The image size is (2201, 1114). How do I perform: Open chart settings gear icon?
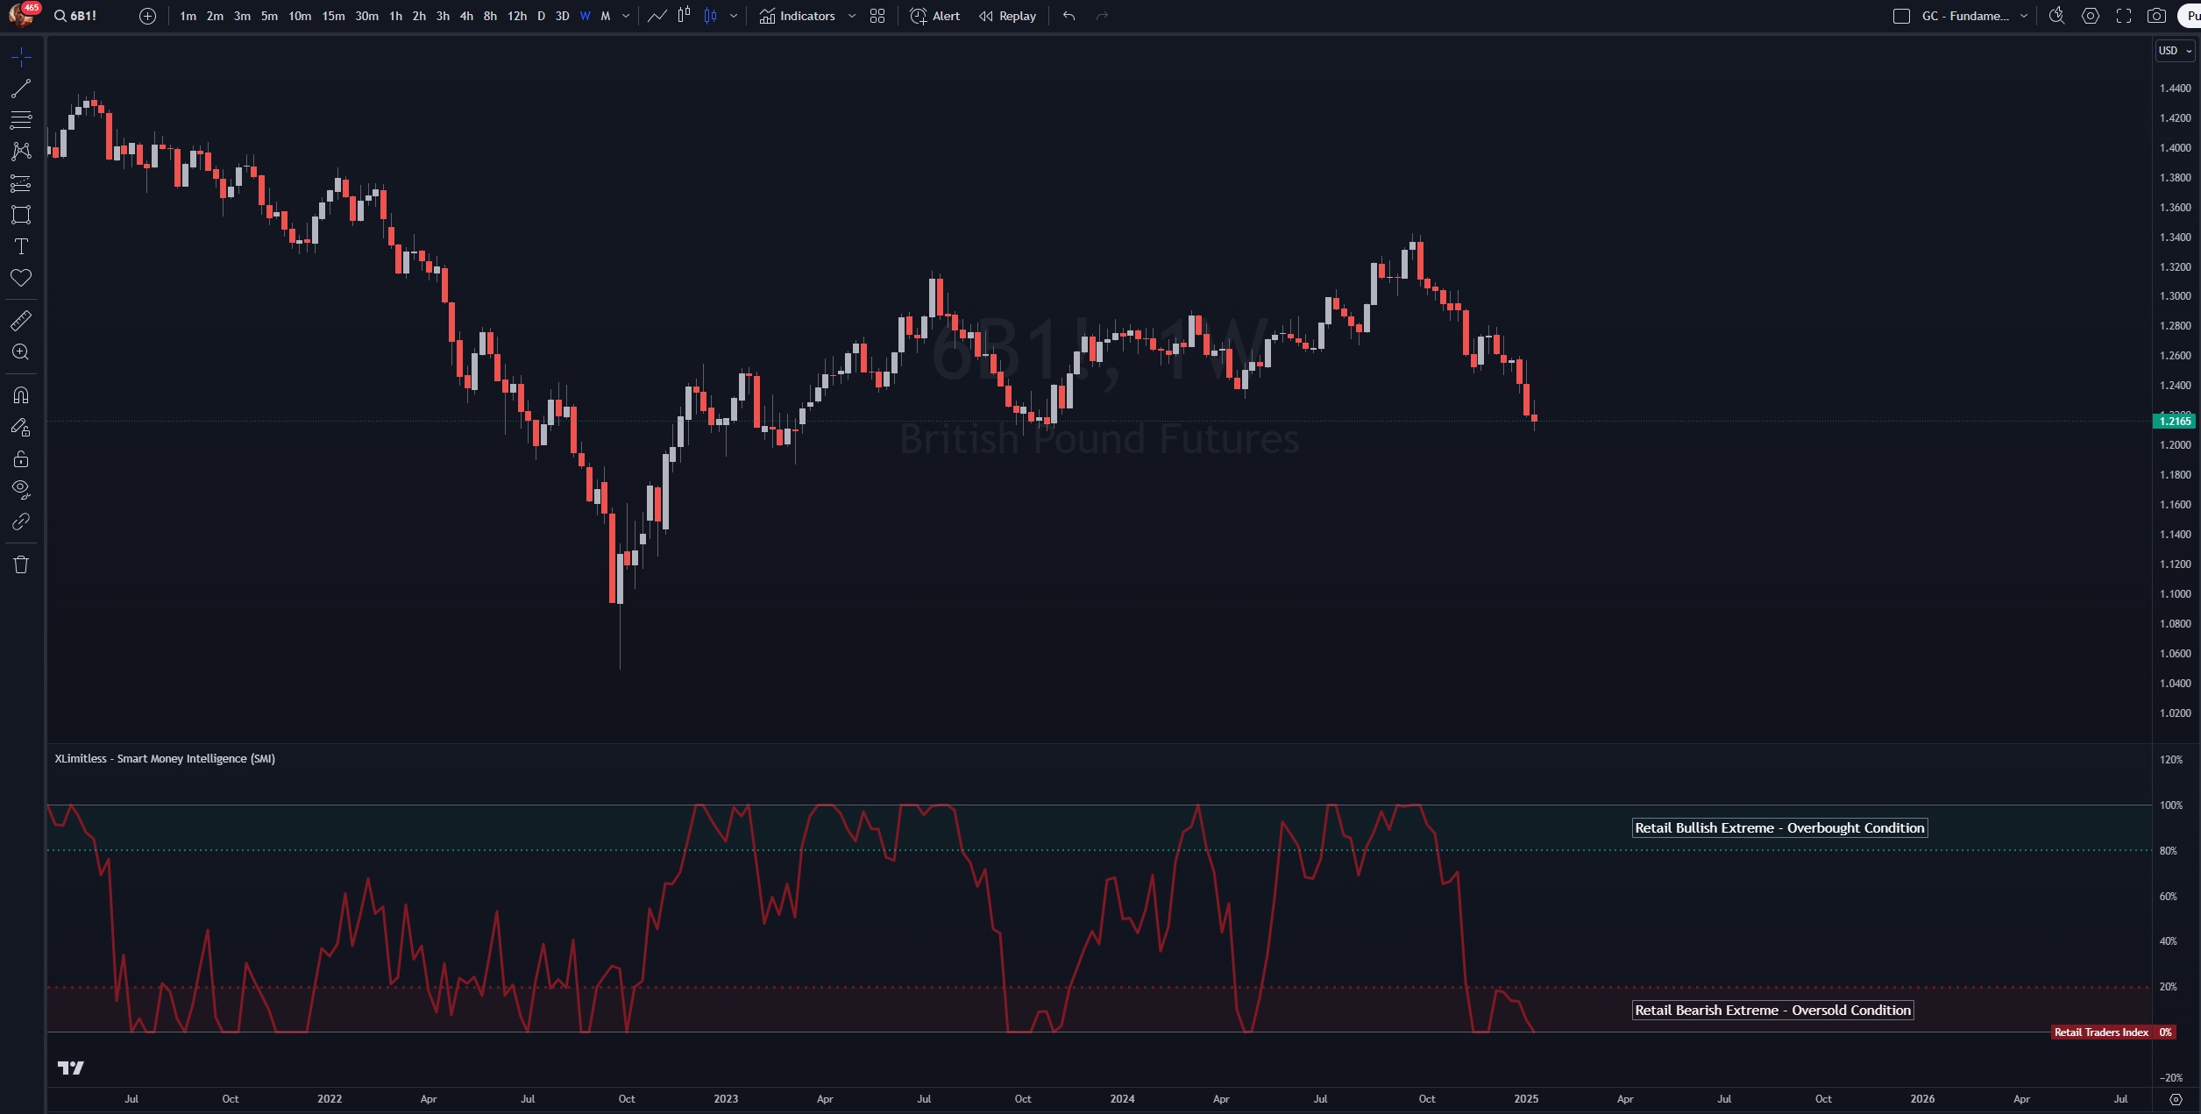(2091, 16)
